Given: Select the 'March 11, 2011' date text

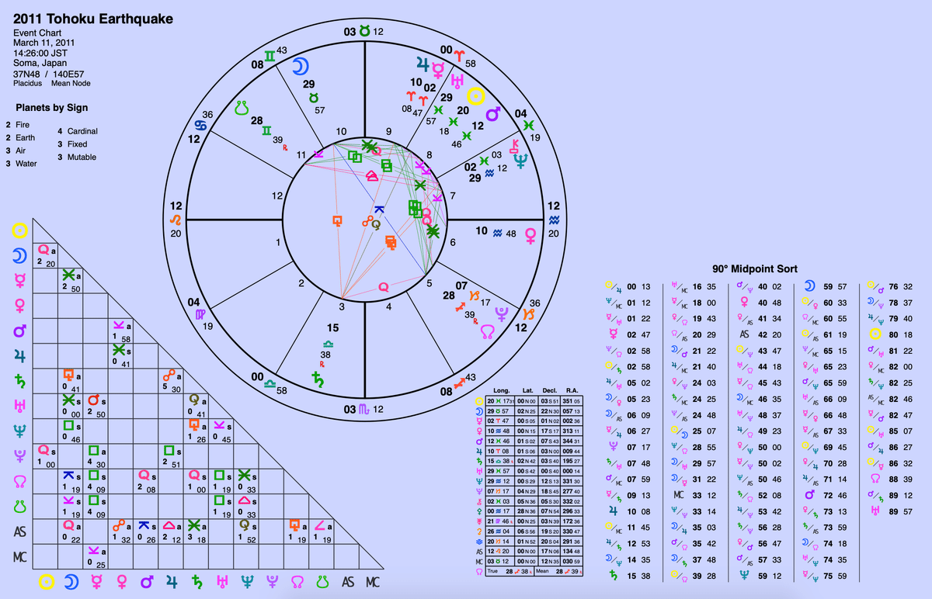Looking at the screenshot, I should click(x=43, y=43).
